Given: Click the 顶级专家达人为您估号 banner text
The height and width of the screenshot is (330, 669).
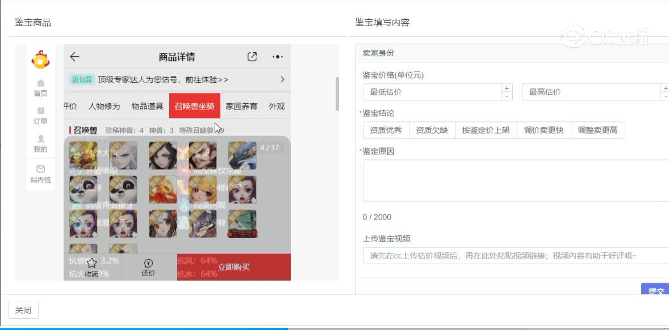Looking at the screenshot, I should point(163,79).
